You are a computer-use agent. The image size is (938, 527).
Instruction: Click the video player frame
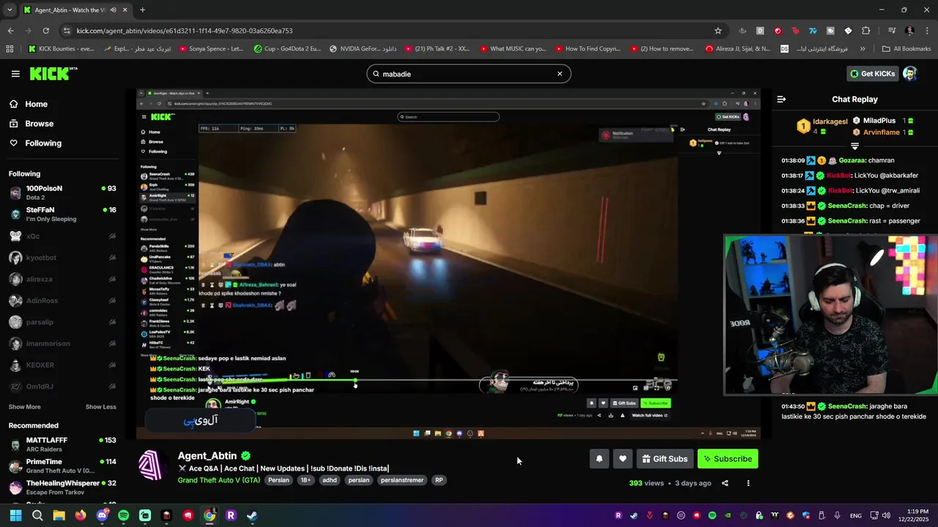click(448, 264)
